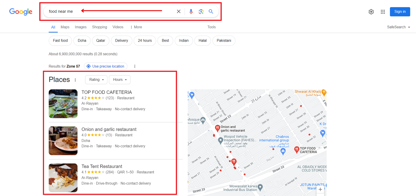Apply the Halal filter chip
Image resolution: width=416 pixels, height=196 pixels.
click(x=203, y=41)
